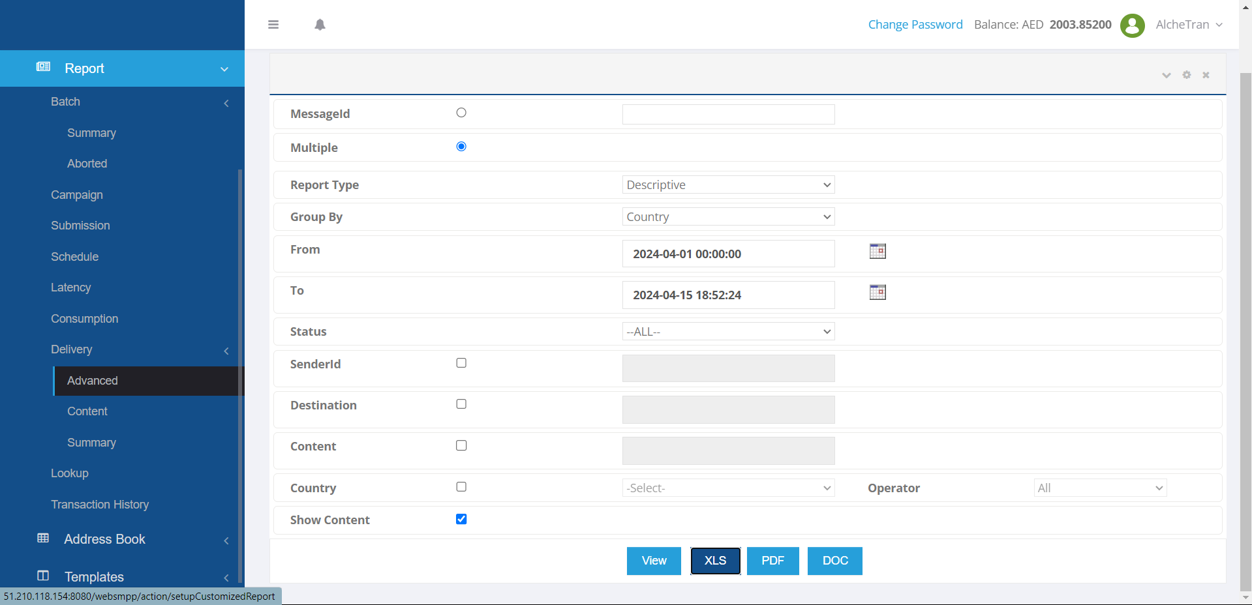Image resolution: width=1252 pixels, height=605 pixels.
Task: Open the Aborted batch report
Action: pos(87,164)
